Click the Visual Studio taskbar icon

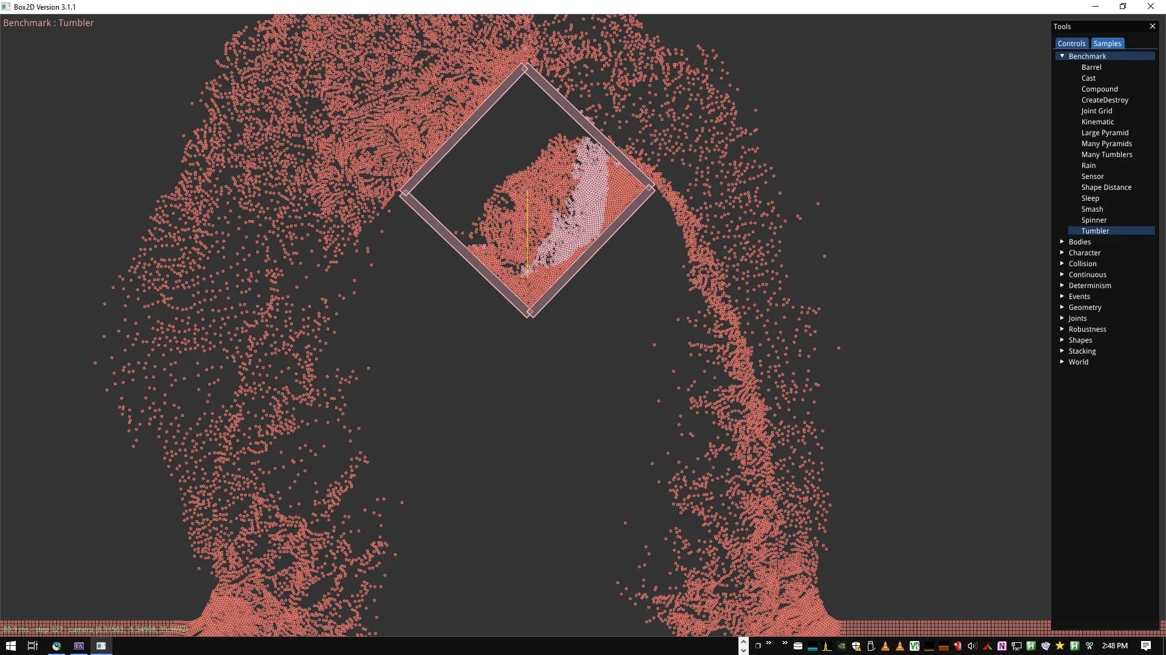point(79,646)
